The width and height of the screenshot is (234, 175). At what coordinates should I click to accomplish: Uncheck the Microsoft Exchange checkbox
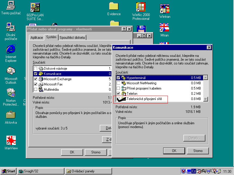35,79
